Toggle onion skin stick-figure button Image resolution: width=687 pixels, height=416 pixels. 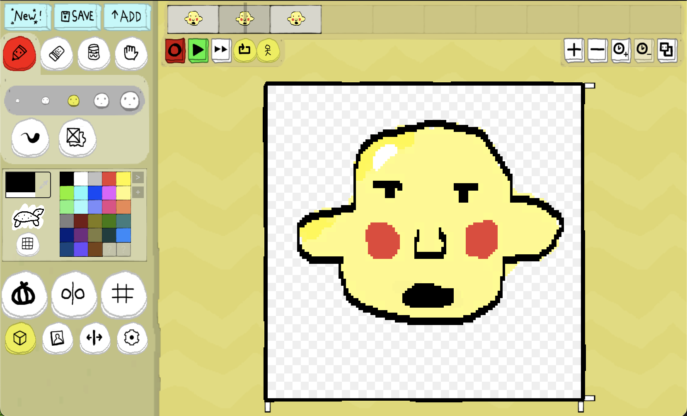click(268, 50)
